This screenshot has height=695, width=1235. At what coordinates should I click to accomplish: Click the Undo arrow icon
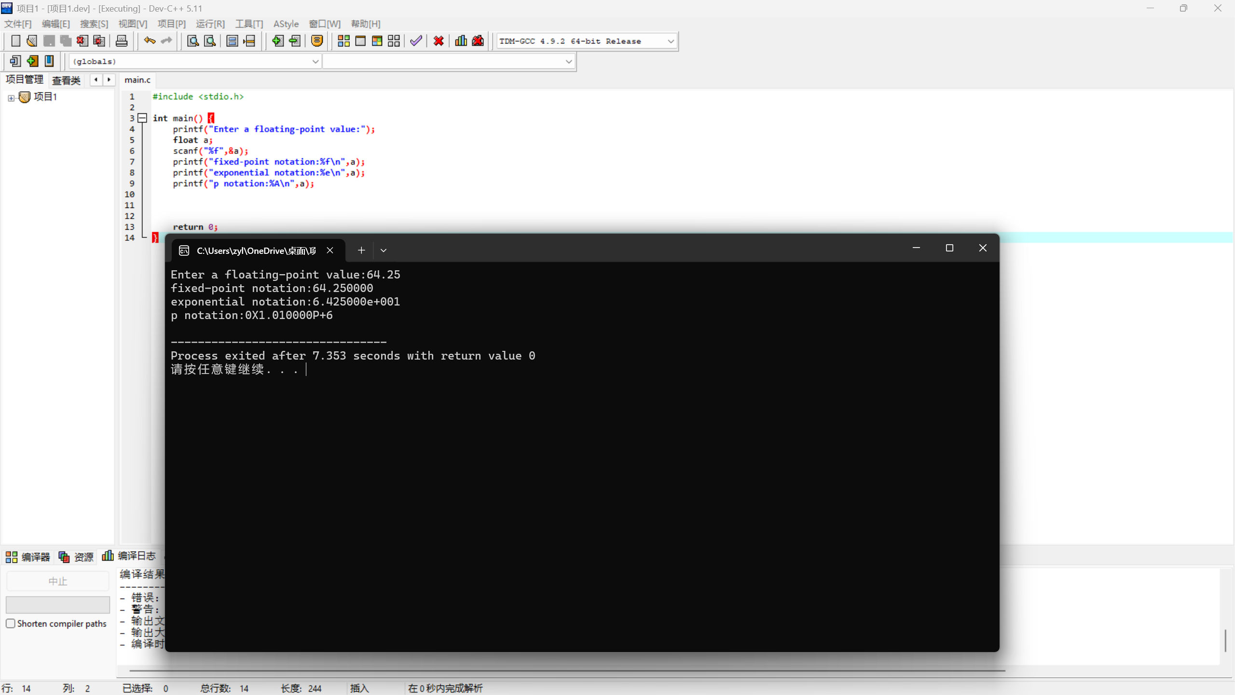(150, 41)
